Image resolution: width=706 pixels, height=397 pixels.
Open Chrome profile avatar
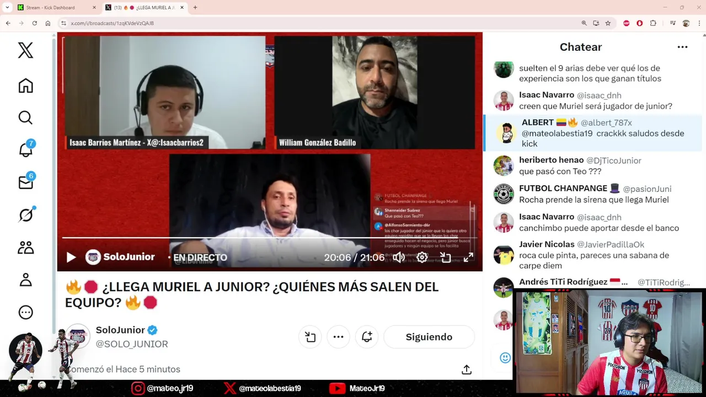[686, 23]
